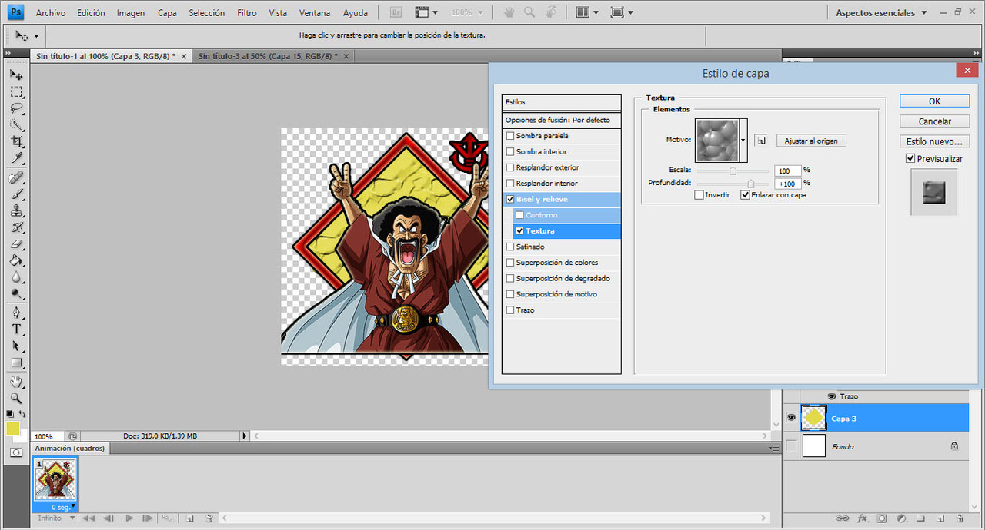The height and width of the screenshot is (530, 985).
Task: Toggle Quick Mask mode
Action: coord(16,452)
